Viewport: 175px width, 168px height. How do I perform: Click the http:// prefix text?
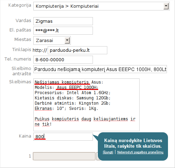click(x=40, y=50)
